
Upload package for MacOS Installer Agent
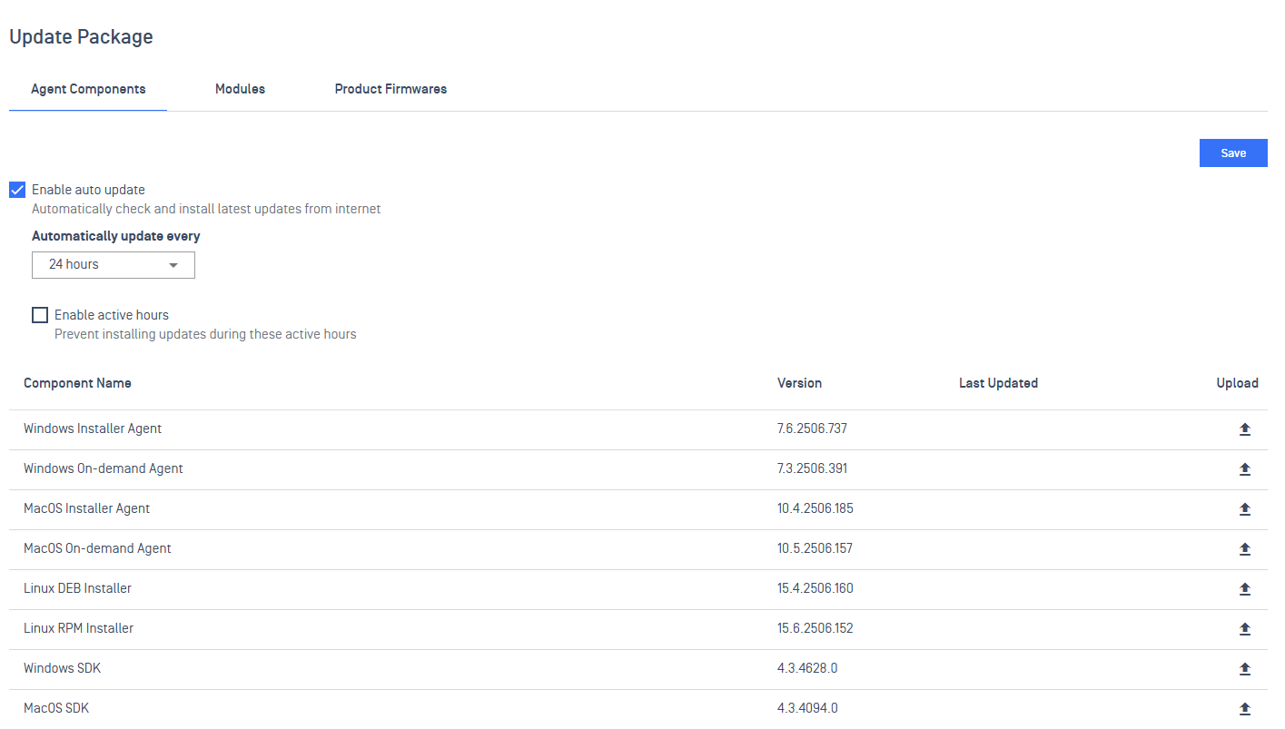coord(1245,509)
